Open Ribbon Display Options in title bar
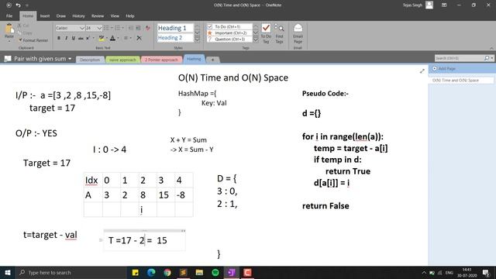 (444, 5)
